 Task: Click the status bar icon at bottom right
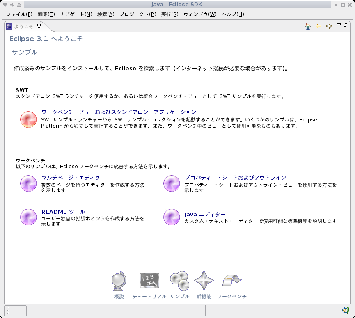pos(346,310)
